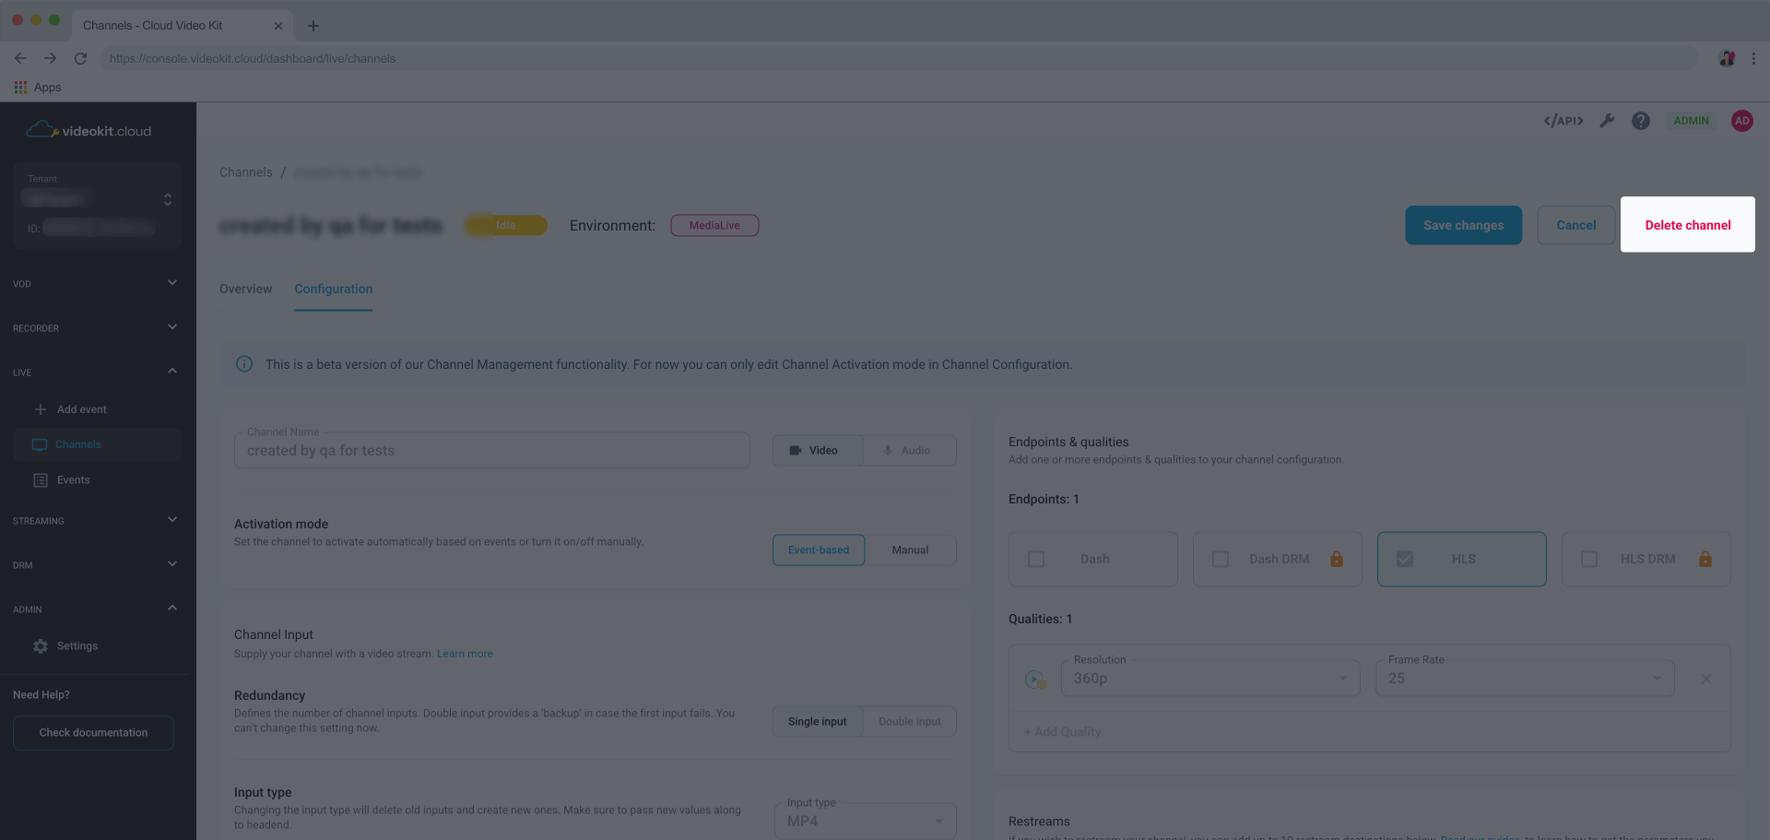
Task: Click the MediaLive environment badge
Action: [x=714, y=225]
